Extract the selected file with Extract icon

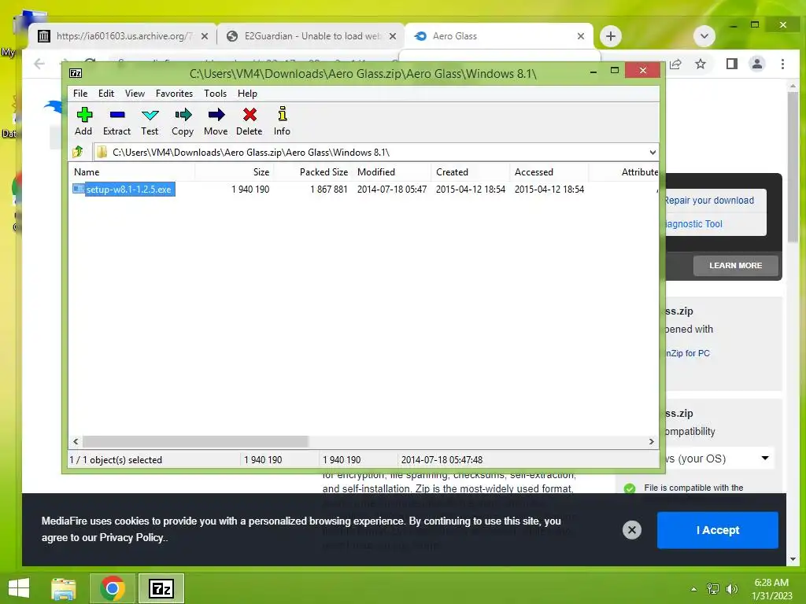tap(116, 122)
